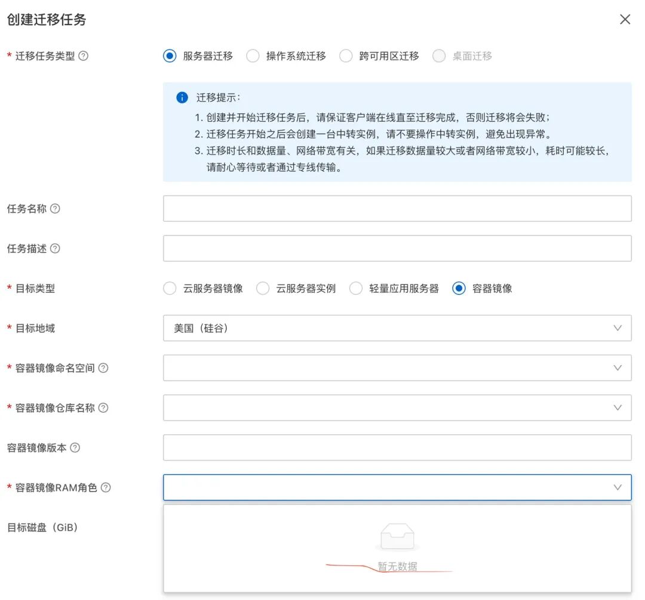The image size is (645, 600).
Task: Click the 容器镜像版本 input field
Action: tap(397, 448)
